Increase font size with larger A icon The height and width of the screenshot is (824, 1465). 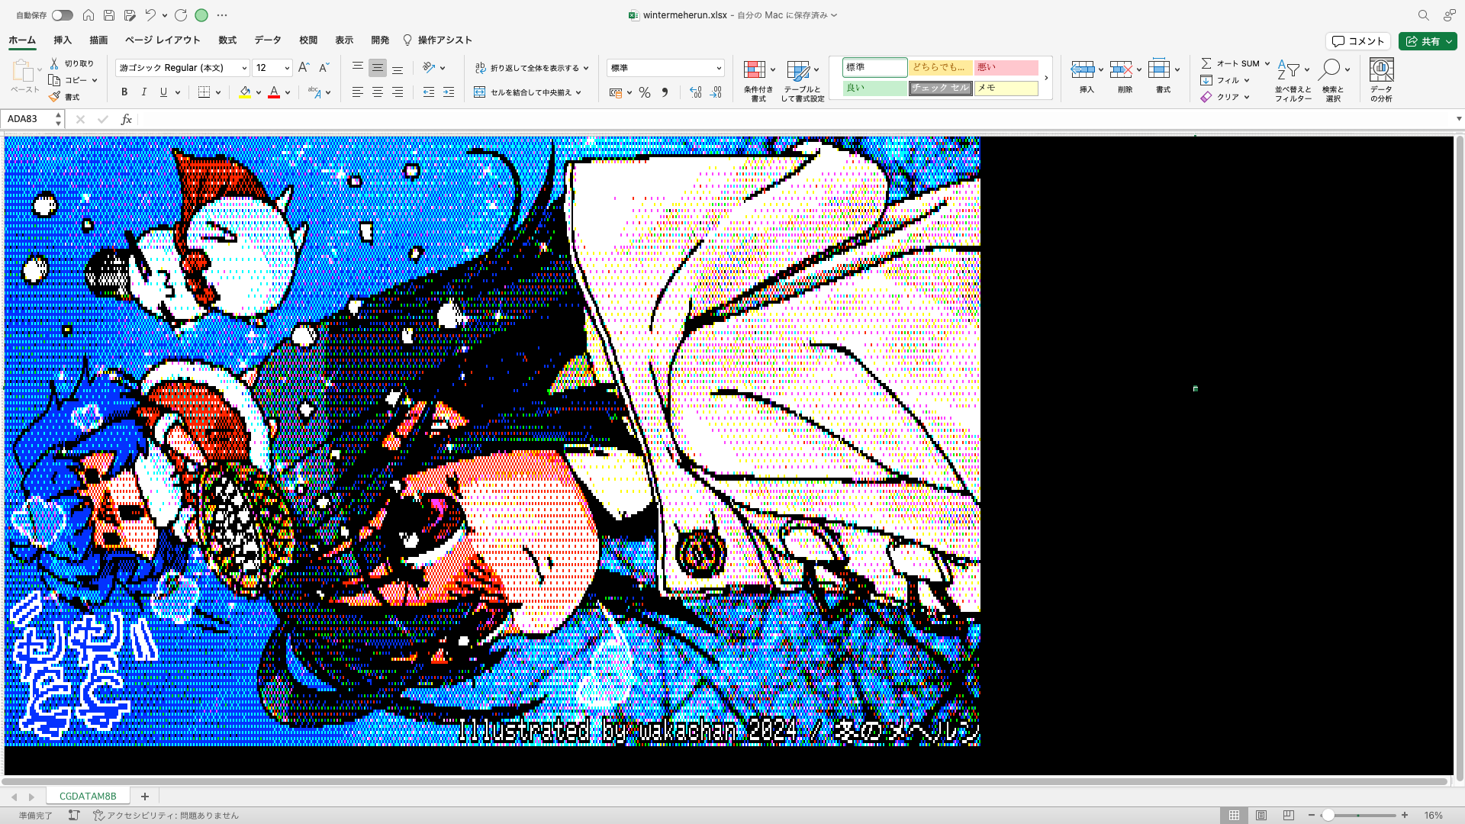click(x=304, y=67)
